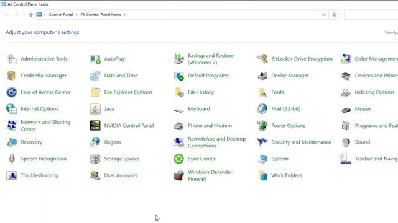Click the search Control Panel field
This screenshot has height=223, width=398.
pyautogui.click(x=371, y=15)
